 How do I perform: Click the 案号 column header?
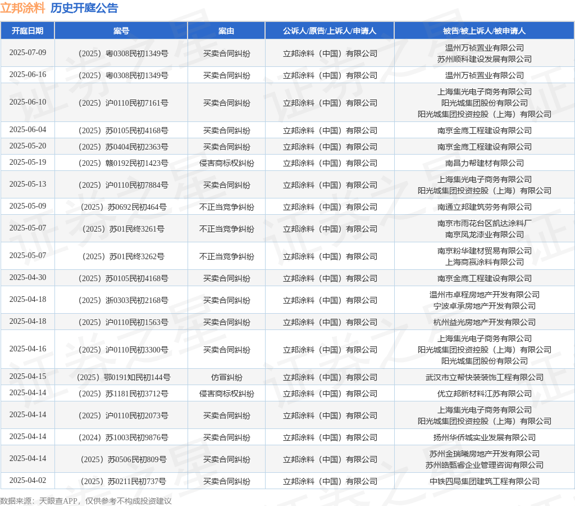pos(121,31)
